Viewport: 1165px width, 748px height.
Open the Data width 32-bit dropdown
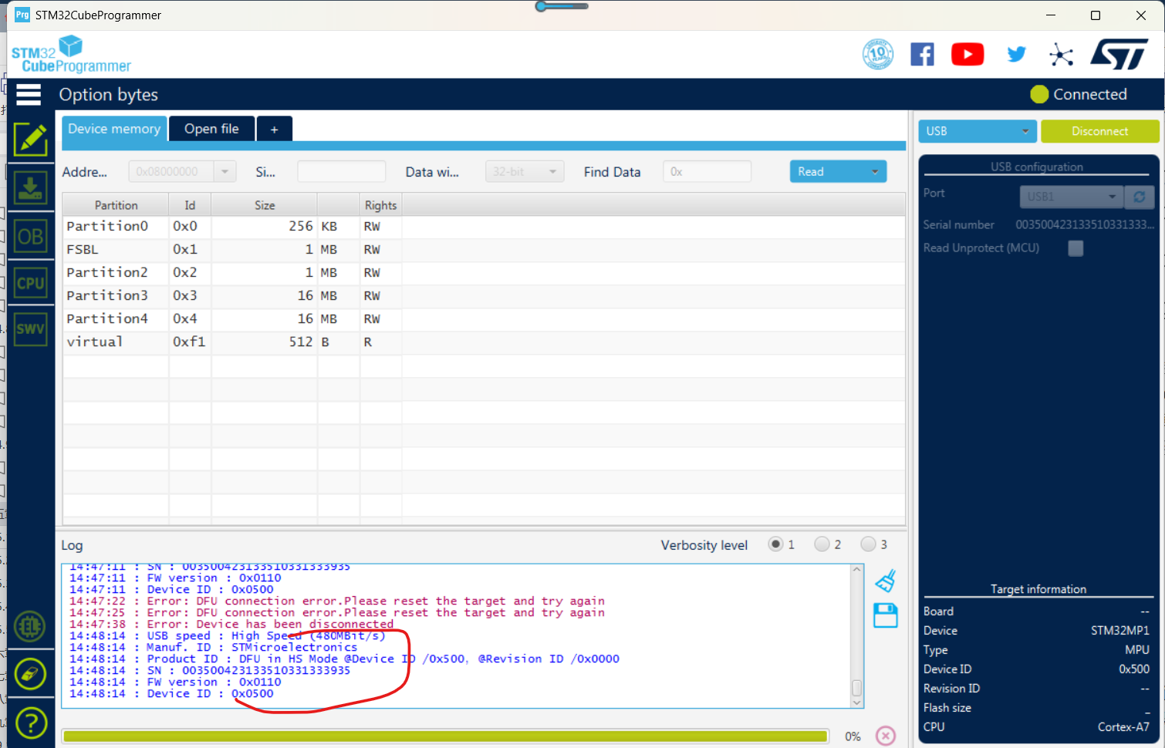525,171
